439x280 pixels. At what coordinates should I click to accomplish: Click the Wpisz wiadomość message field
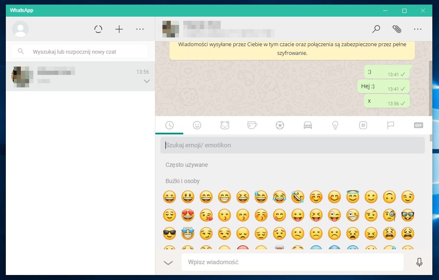pos(292,262)
